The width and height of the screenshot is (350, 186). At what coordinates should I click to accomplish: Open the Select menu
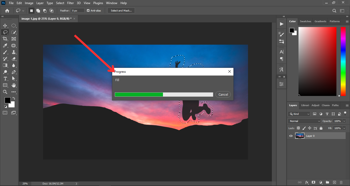(x=60, y=3)
